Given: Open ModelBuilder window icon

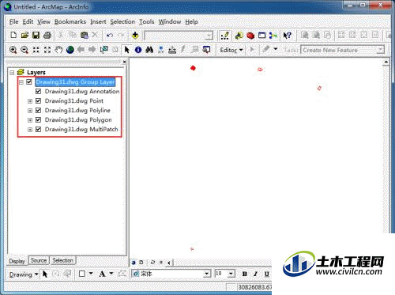Looking at the screenshot, I should click(273, 36).
